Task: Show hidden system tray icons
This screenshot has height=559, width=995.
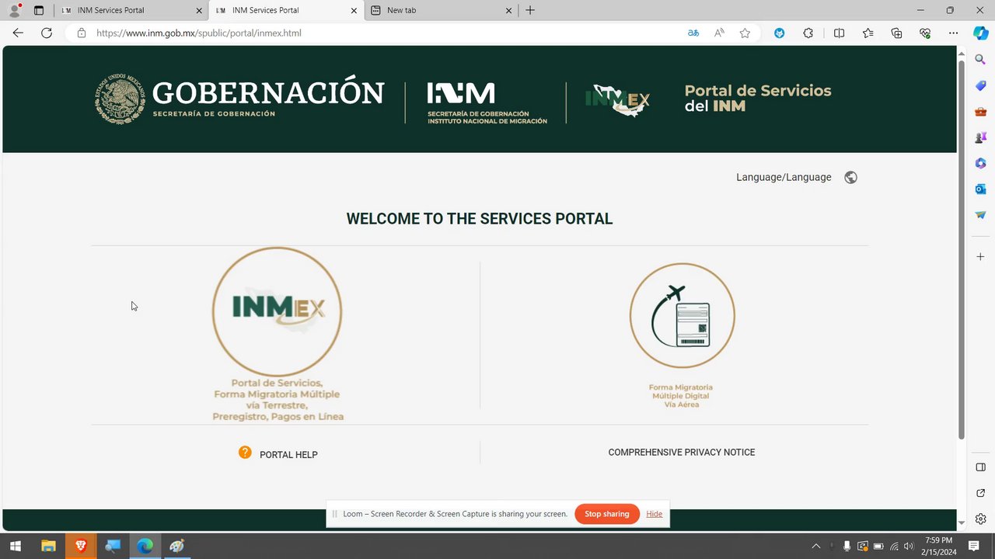Action: pos(815,546)
